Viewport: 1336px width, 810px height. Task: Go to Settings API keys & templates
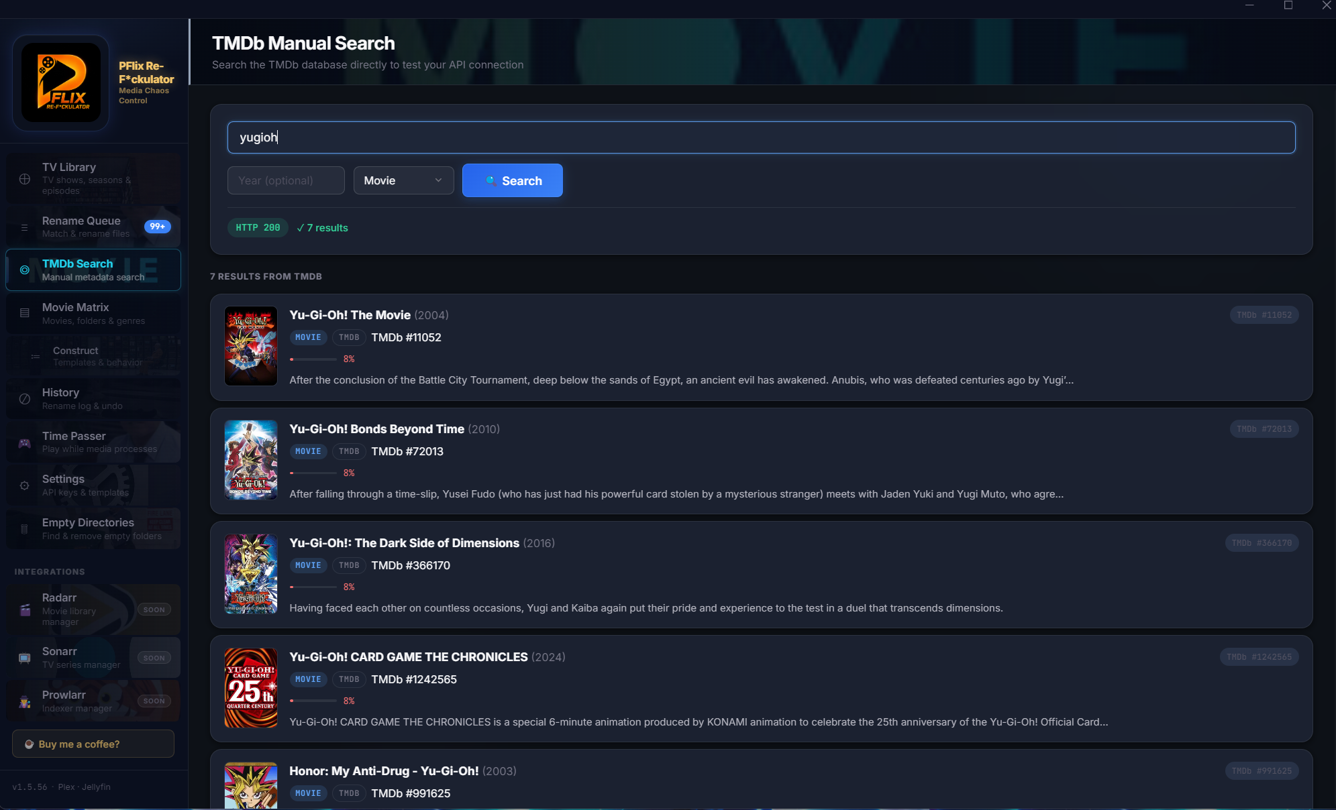[x=93, y=485]
